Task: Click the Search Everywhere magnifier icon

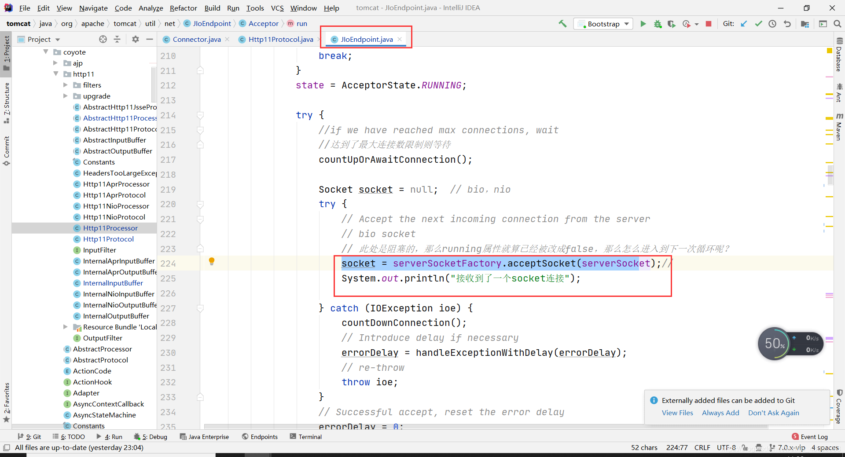Action: 838,24
